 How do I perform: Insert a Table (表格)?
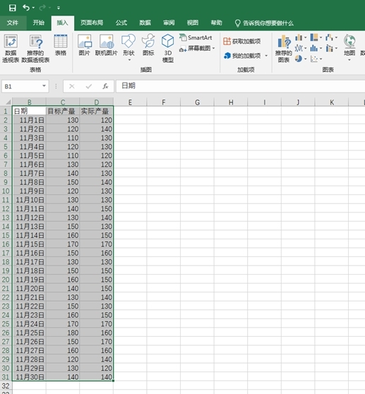[61, 45]
